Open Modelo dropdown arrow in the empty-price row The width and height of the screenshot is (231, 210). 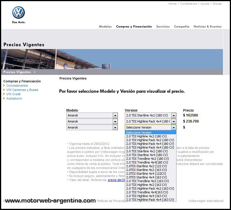pos(115,128)
